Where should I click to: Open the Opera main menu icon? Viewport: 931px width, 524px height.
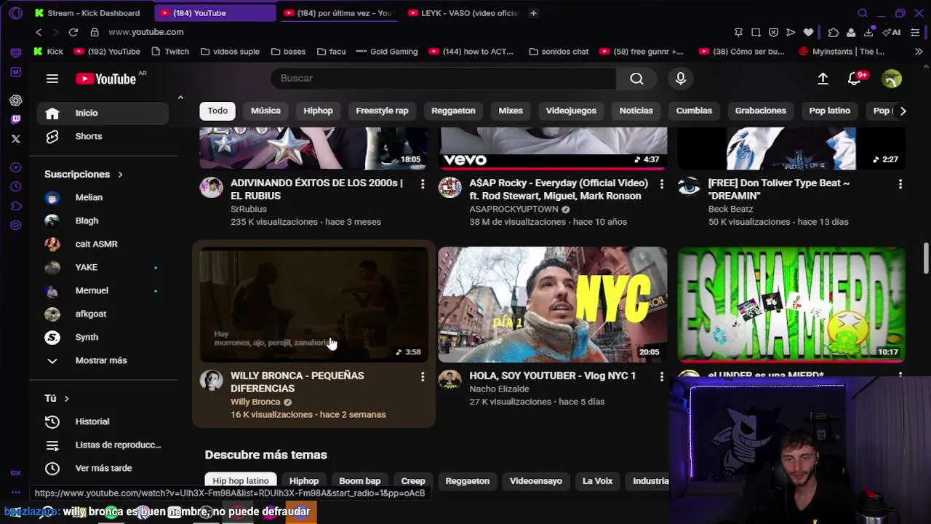coord(16,13)
